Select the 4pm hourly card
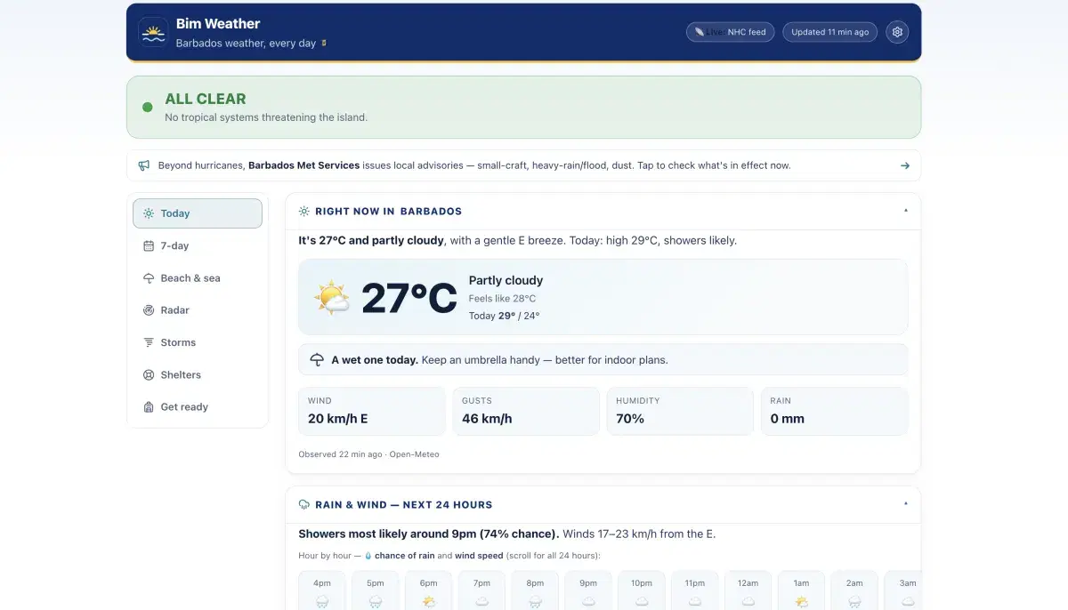1068x610 pixels. pos(322,590)
